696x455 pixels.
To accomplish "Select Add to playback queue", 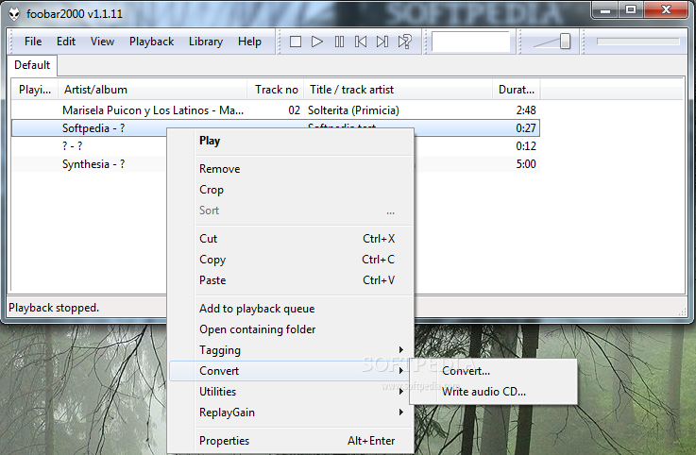I will click(x=291, y=309).
